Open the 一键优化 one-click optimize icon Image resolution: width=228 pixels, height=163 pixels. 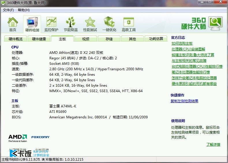[109, 24]
